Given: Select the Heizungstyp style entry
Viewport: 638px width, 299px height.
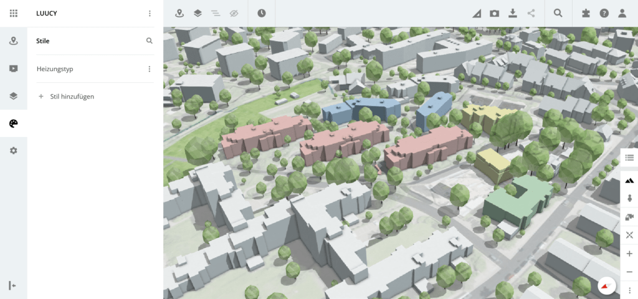Looking at the screenshot, I should tap(55, 69).
